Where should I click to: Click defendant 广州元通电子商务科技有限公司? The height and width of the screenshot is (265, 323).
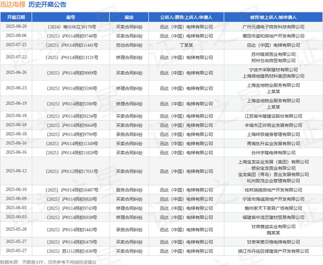[273, 27]
